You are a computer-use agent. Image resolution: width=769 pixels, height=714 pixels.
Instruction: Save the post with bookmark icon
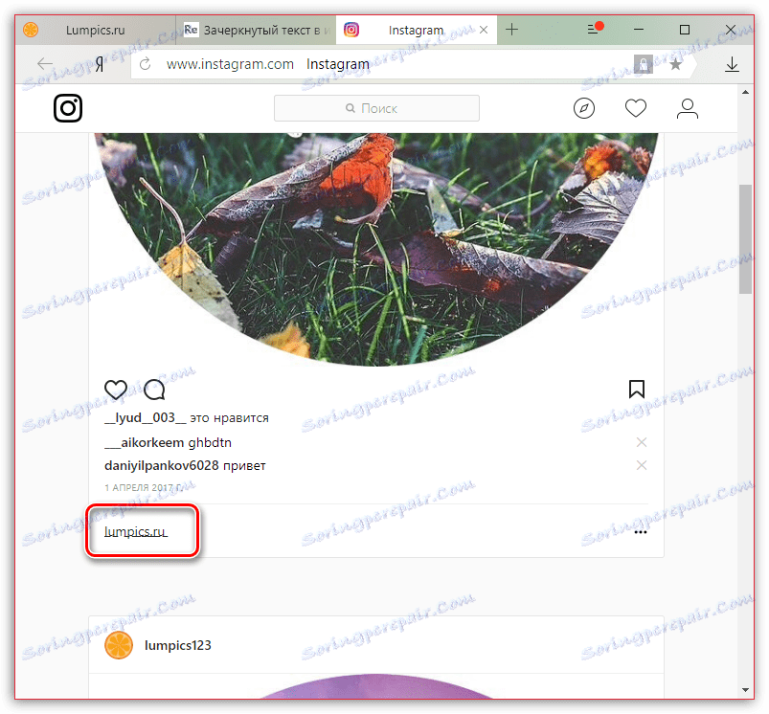tap(637, 390)
